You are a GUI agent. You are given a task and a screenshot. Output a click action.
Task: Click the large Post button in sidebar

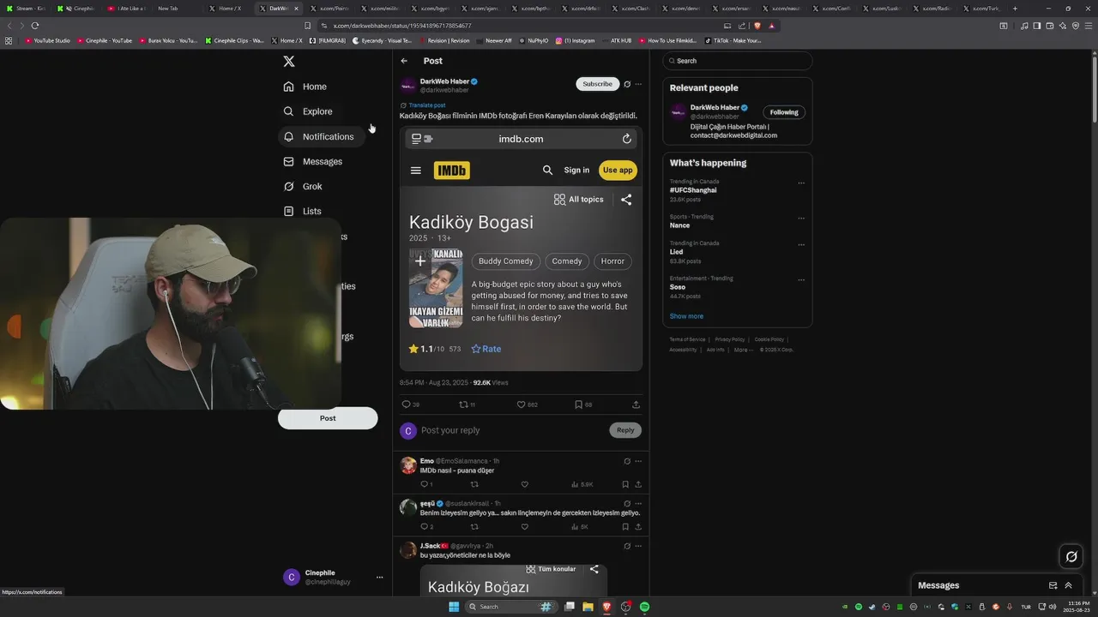tap(328, 418)
